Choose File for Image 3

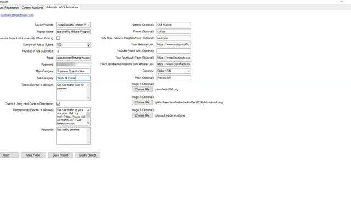click(142, 115)
